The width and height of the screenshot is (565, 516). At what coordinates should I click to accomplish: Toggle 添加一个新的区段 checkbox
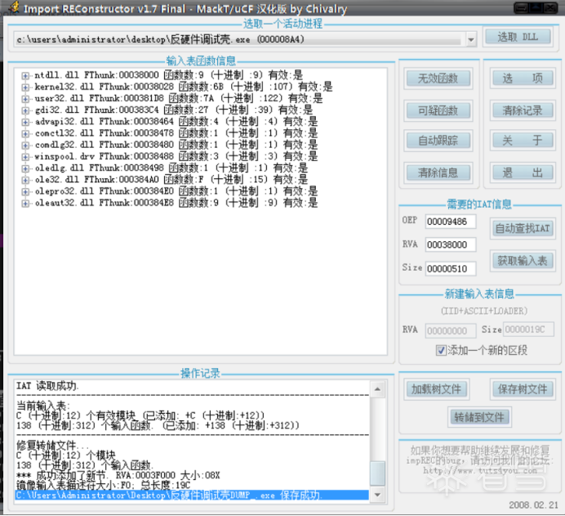coord(441,350)
